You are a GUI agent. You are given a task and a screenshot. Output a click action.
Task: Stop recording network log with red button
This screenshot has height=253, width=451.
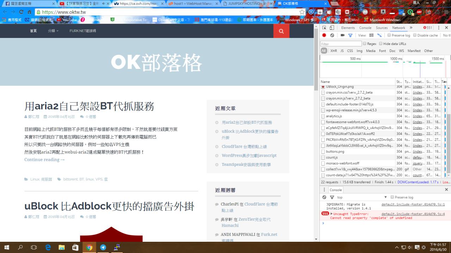324,35
